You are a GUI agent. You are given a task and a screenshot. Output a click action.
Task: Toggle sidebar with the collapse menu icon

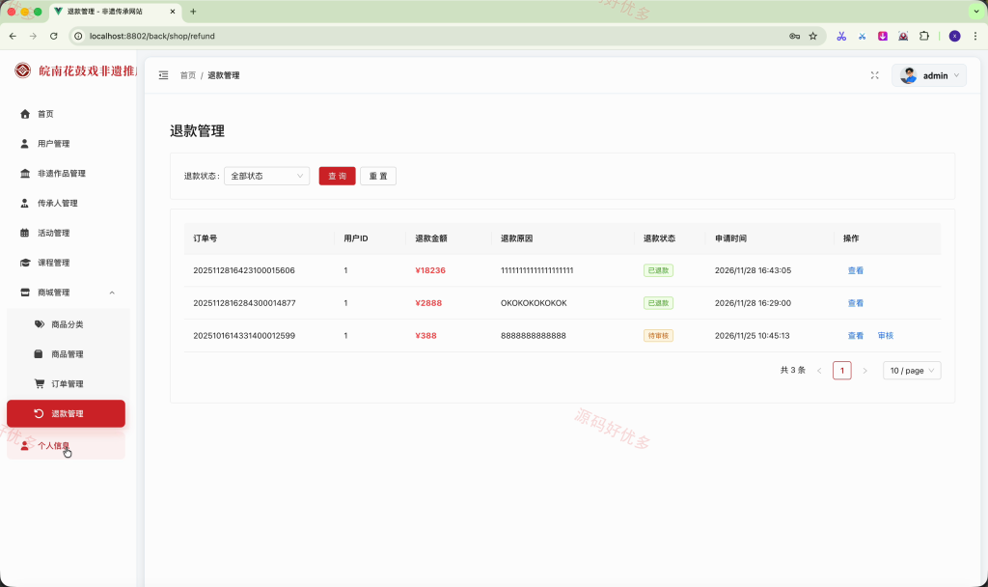163,75
